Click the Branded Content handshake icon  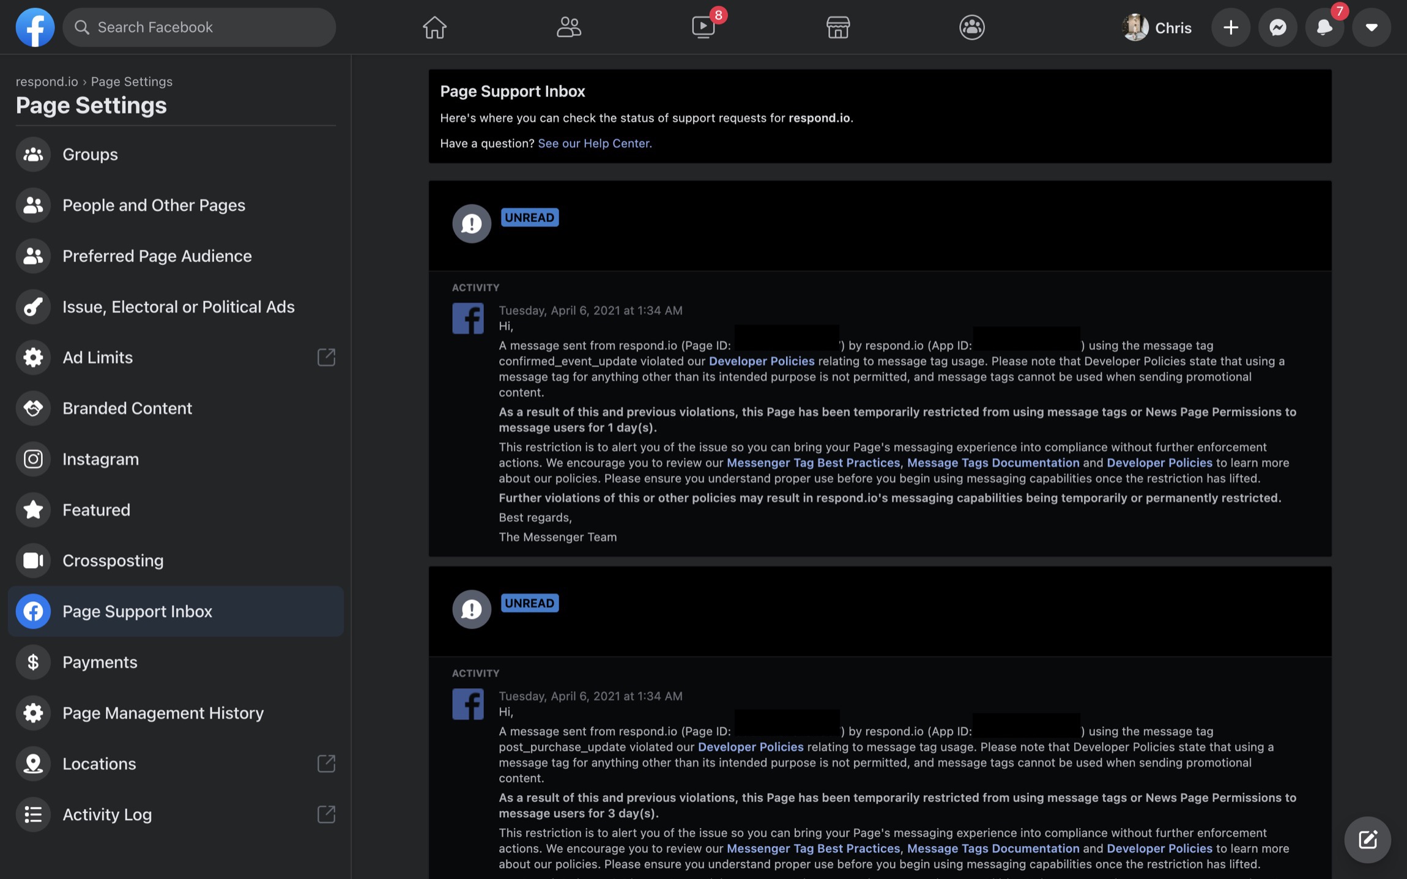(33, 408)
